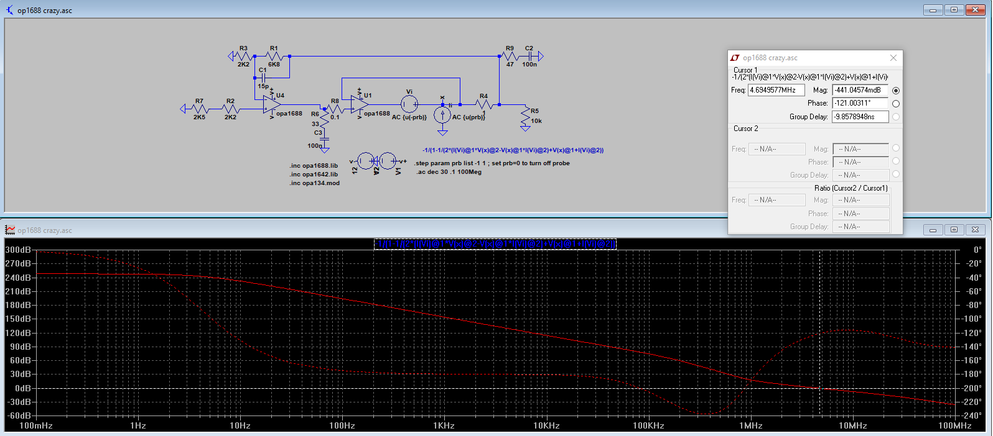Select resistor R5 10k symbol
This screenshot has width=993, height=436.
pos(526,116)
